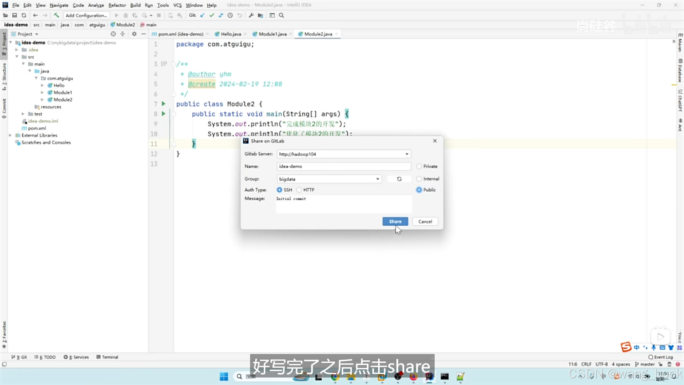Open Gitlab Server dropdown
The height and width of the screenshot is (385, 684).
[x=407, y=154]
